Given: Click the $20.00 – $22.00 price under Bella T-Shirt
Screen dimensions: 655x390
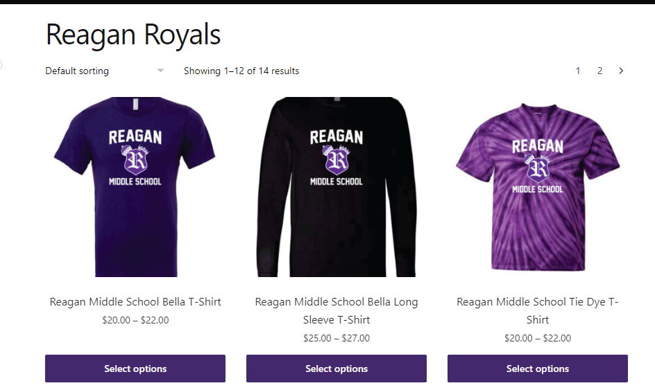Looking at the screenshot, I should click(x=135, y=320).
